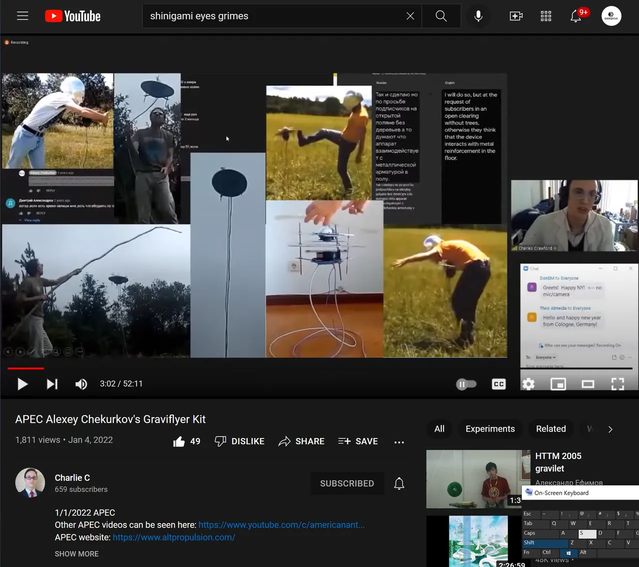The image size is (639, 567).
Task: Open the americanant YouTube channel link
Action: pos(282,525)
